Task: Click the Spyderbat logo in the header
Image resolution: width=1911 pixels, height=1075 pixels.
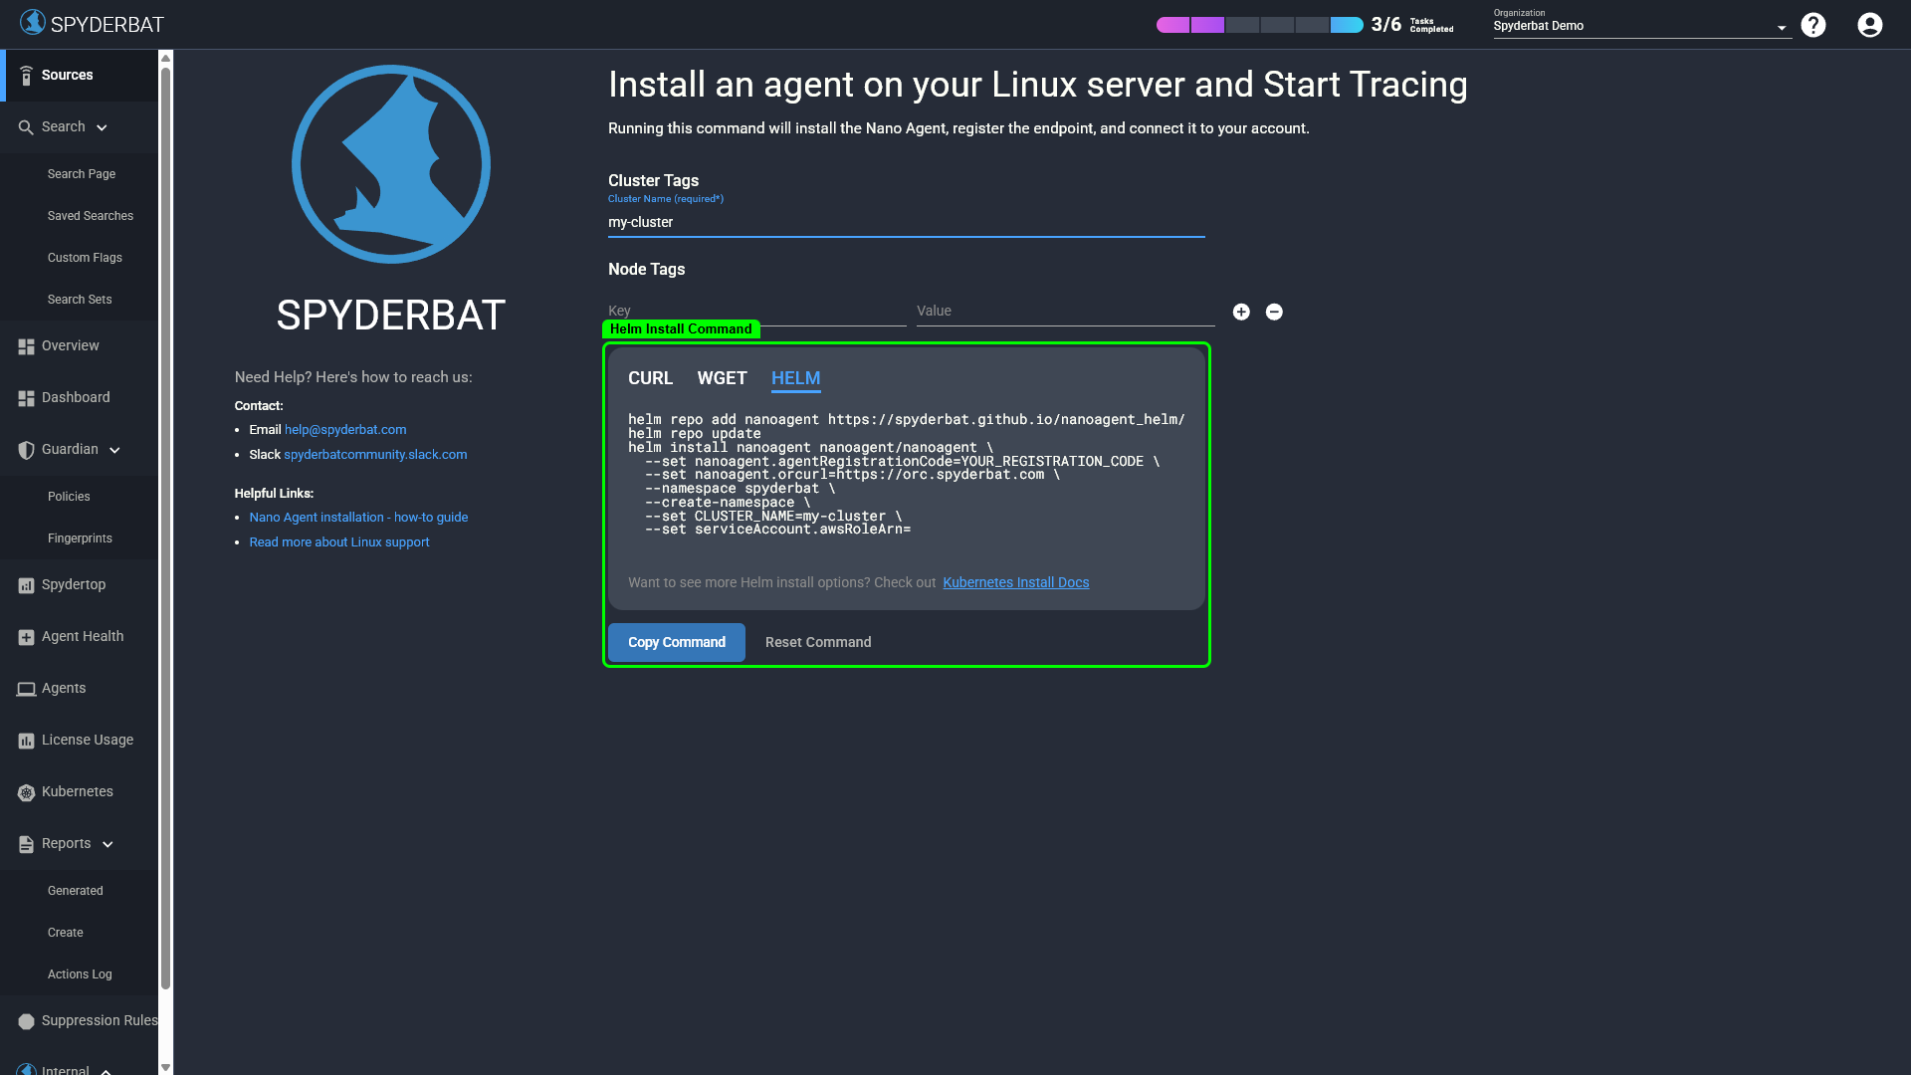Action: point(33,21)
